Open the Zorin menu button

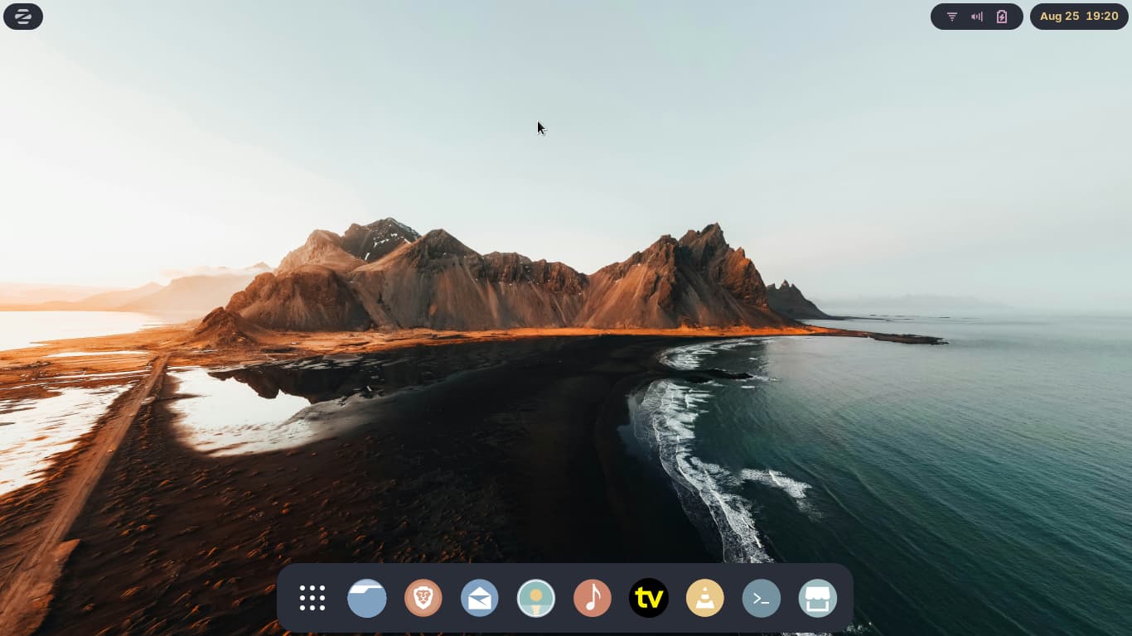tap(23, 17)
